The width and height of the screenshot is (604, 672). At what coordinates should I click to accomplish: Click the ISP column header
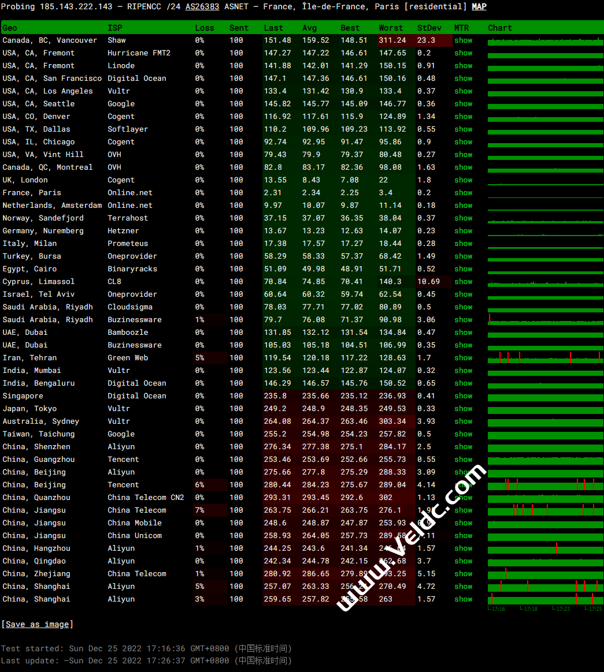(115, 28)
